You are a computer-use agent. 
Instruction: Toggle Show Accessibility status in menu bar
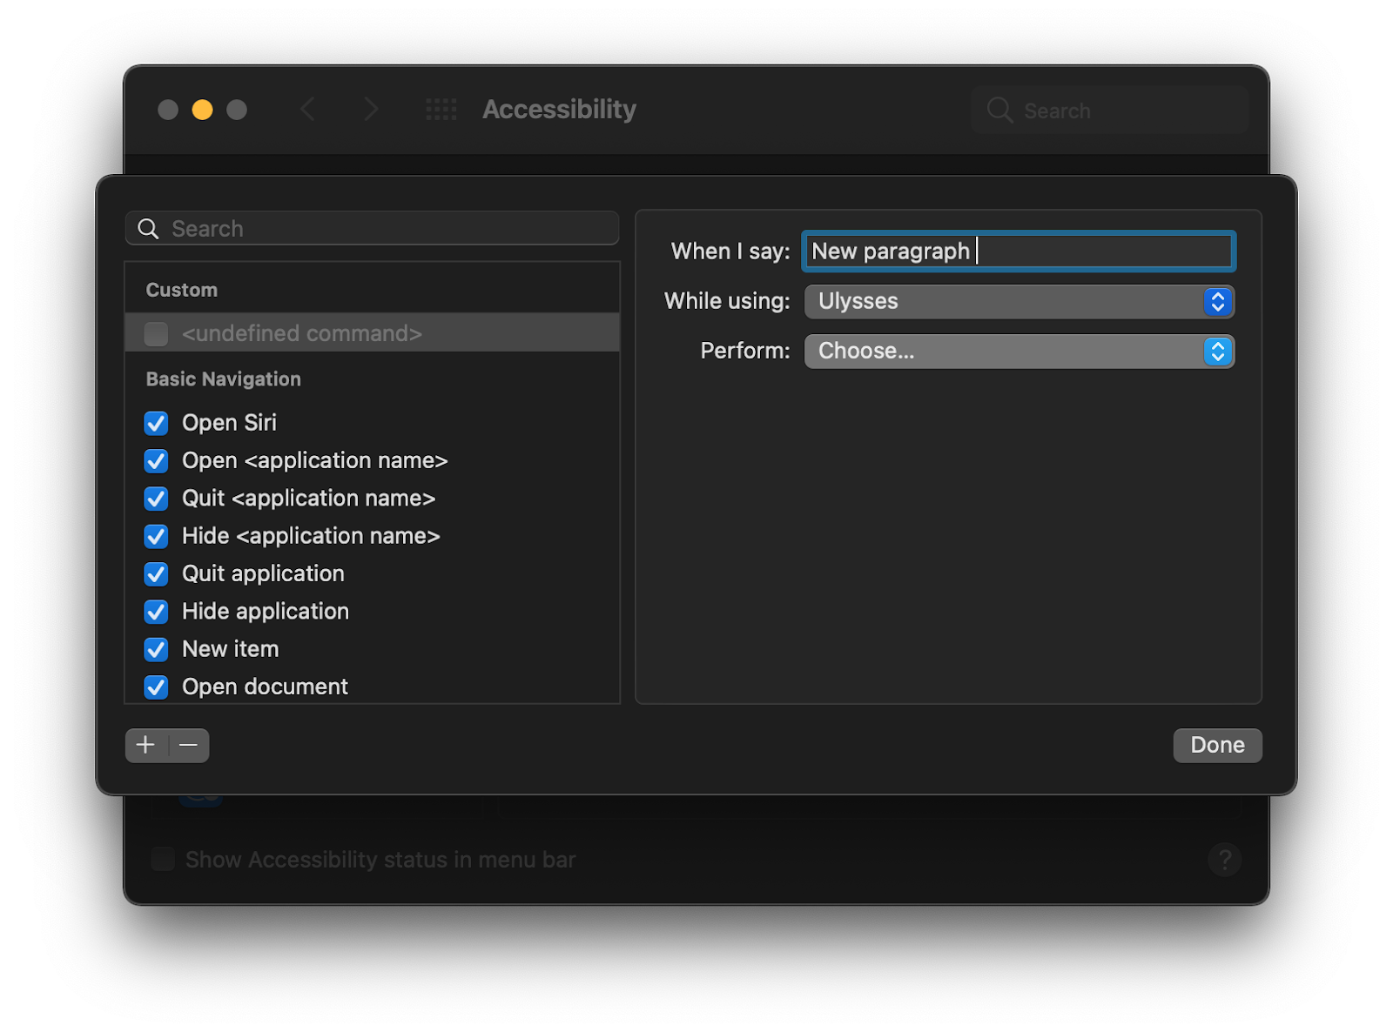163,860
